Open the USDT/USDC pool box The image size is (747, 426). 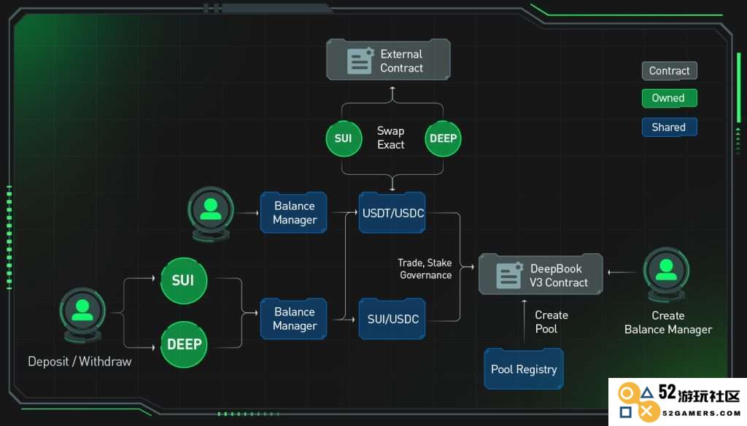pyautogui.click(x=392, y=213)
